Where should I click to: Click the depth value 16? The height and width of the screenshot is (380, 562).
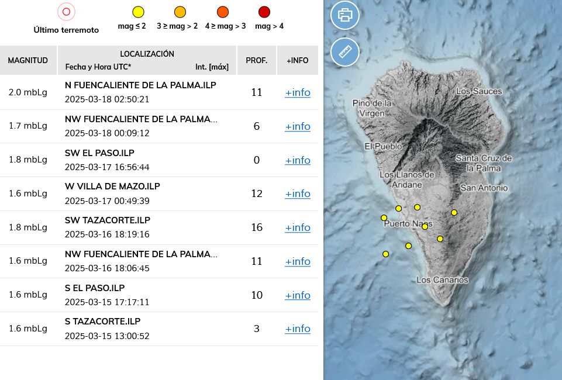coord(257,227)
